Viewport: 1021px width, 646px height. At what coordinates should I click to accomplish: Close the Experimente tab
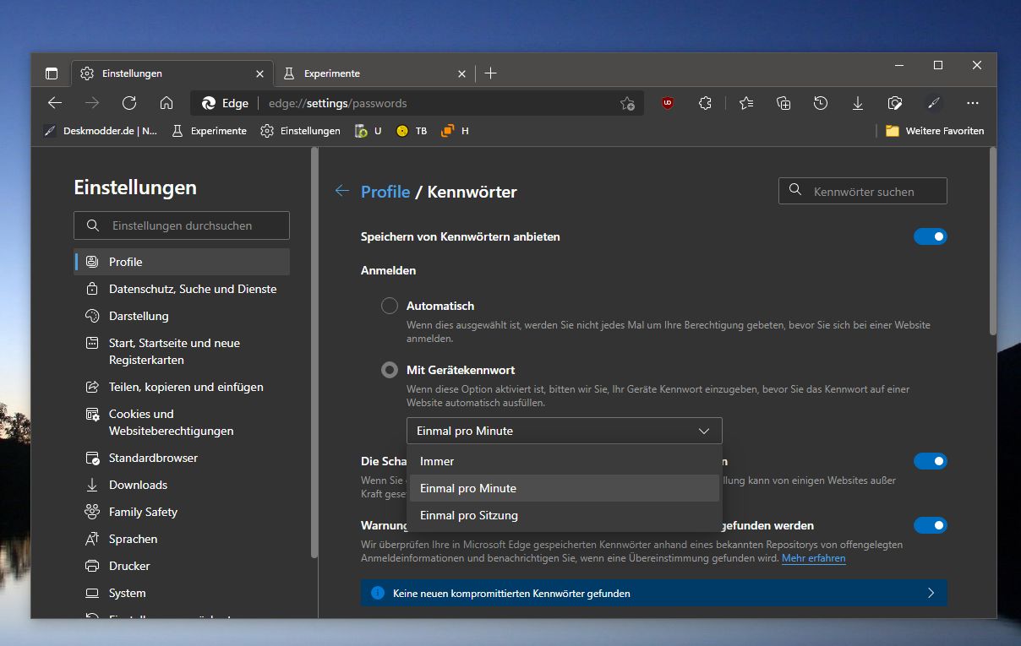tap(461, 73)
